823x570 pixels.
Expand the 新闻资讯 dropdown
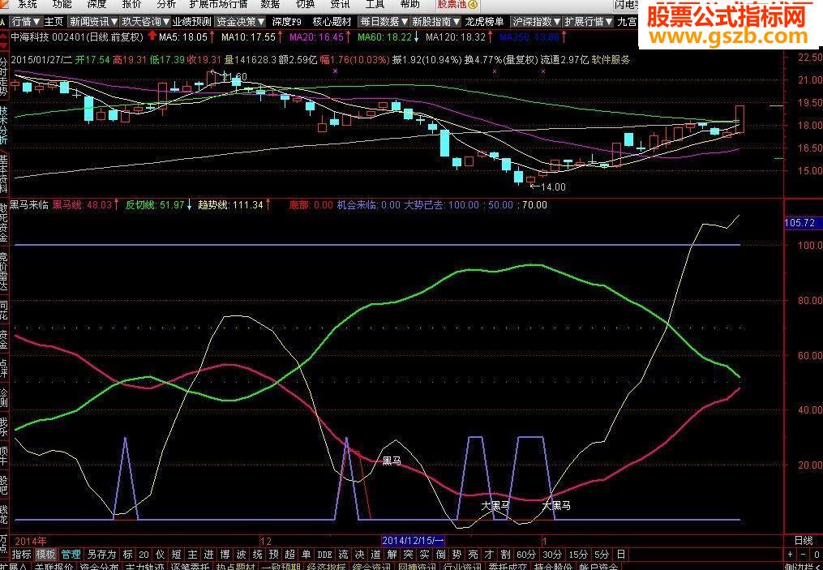tap(93, 22)
